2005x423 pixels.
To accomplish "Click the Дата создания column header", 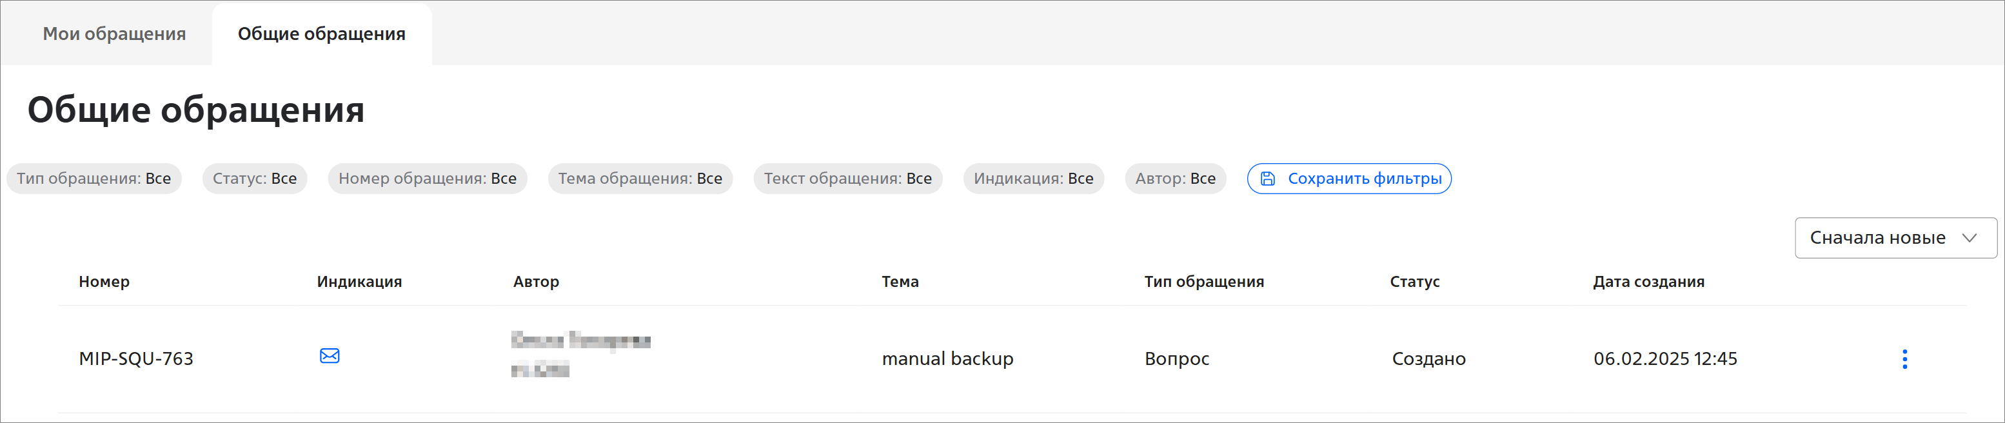I will (x=1648, y=282).
